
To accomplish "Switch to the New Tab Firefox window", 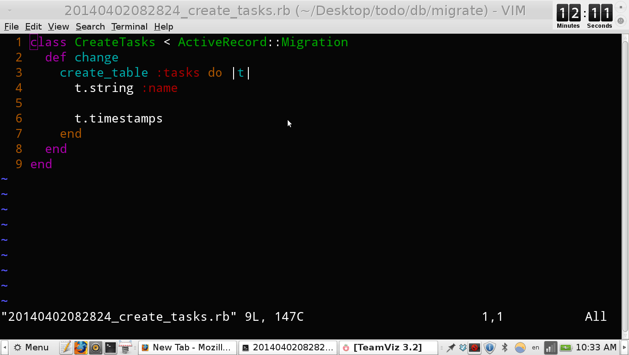I will tap(187, 347).
